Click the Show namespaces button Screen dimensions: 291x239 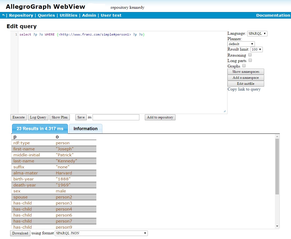pos(246,72)
